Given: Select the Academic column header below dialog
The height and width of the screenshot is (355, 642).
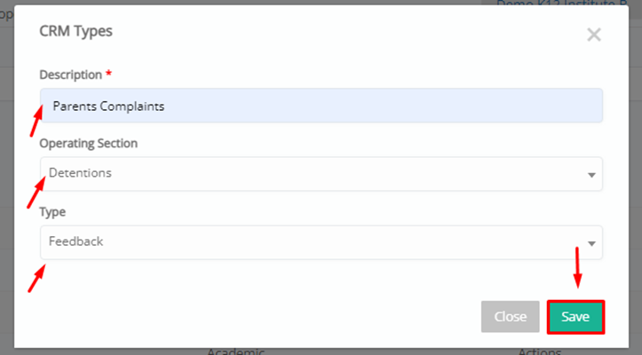Looking at the screenshot, I should [x=236, y=351].
